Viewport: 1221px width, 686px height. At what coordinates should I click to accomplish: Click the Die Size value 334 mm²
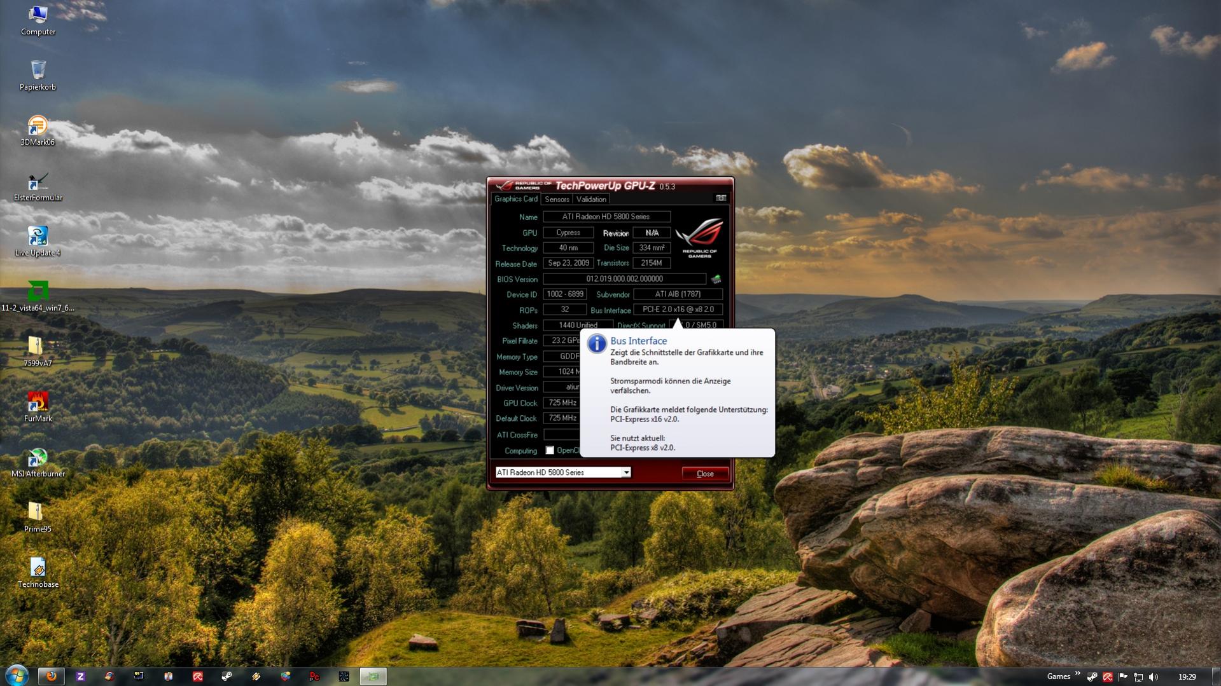(x=652, y=248)
